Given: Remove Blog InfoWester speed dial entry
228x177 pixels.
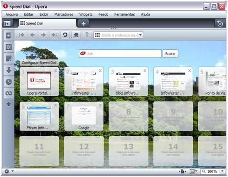Looking at the screenshot, I should 145,71.
